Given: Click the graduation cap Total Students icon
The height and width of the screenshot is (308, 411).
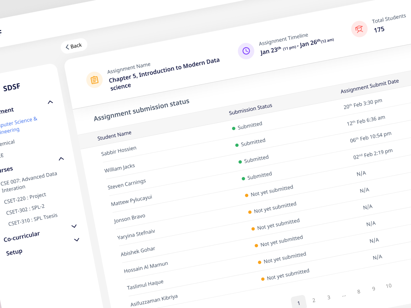Looking at the screenshot, I should (x=359, y=29).
